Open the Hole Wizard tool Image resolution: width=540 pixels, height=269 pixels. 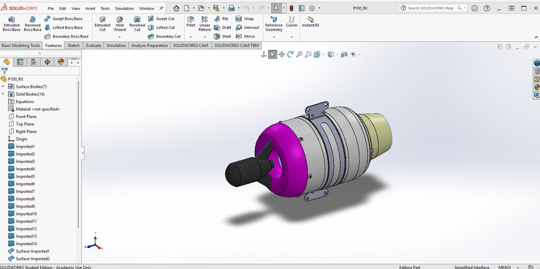point(120,24)
